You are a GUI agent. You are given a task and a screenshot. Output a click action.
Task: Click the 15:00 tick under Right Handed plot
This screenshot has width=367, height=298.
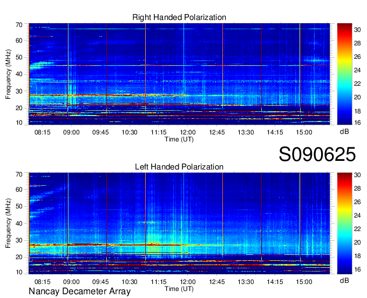(x=304, y=132)
